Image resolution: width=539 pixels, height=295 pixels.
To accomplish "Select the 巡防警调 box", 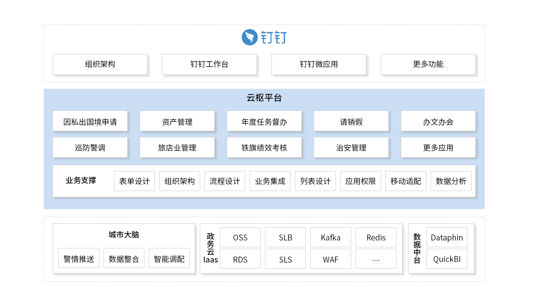I will (x=90, y=147).
